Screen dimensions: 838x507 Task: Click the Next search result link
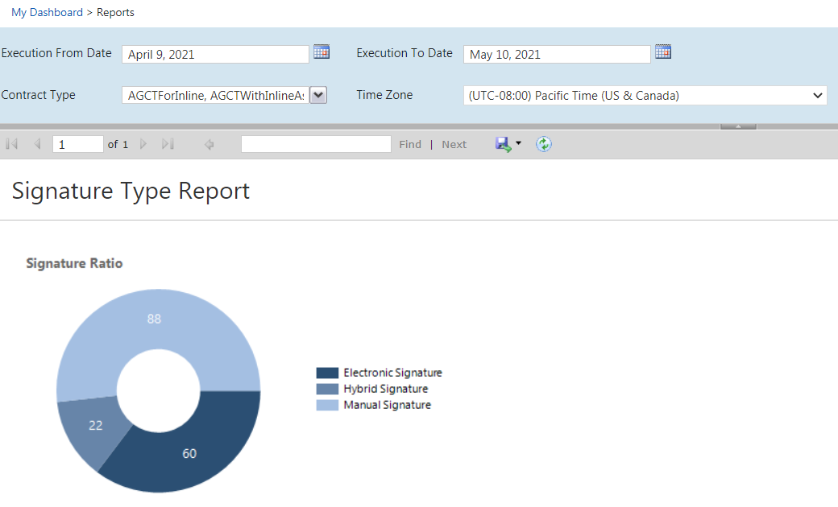454,144
